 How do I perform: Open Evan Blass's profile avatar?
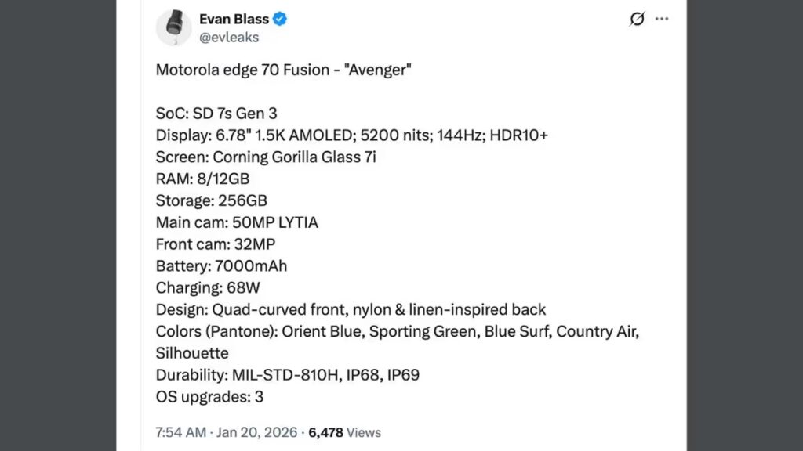click(173, 27)
